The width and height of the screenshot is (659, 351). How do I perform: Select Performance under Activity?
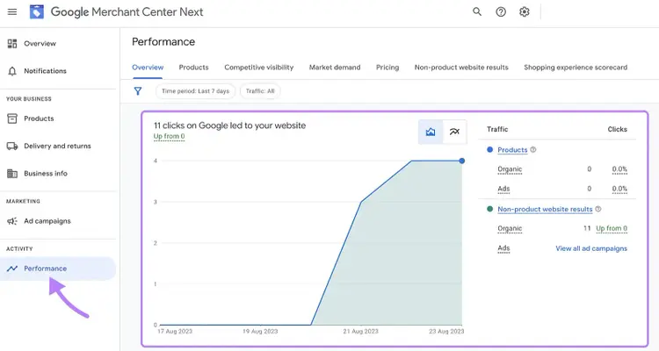coord(58,269)
